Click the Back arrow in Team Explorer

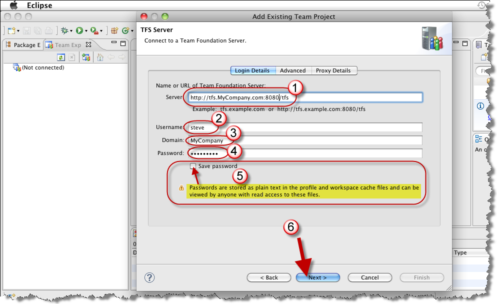click(111, 57)
